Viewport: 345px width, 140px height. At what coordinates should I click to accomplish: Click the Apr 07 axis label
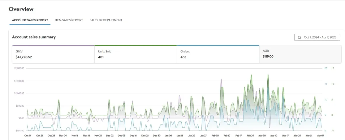(321, 135)
